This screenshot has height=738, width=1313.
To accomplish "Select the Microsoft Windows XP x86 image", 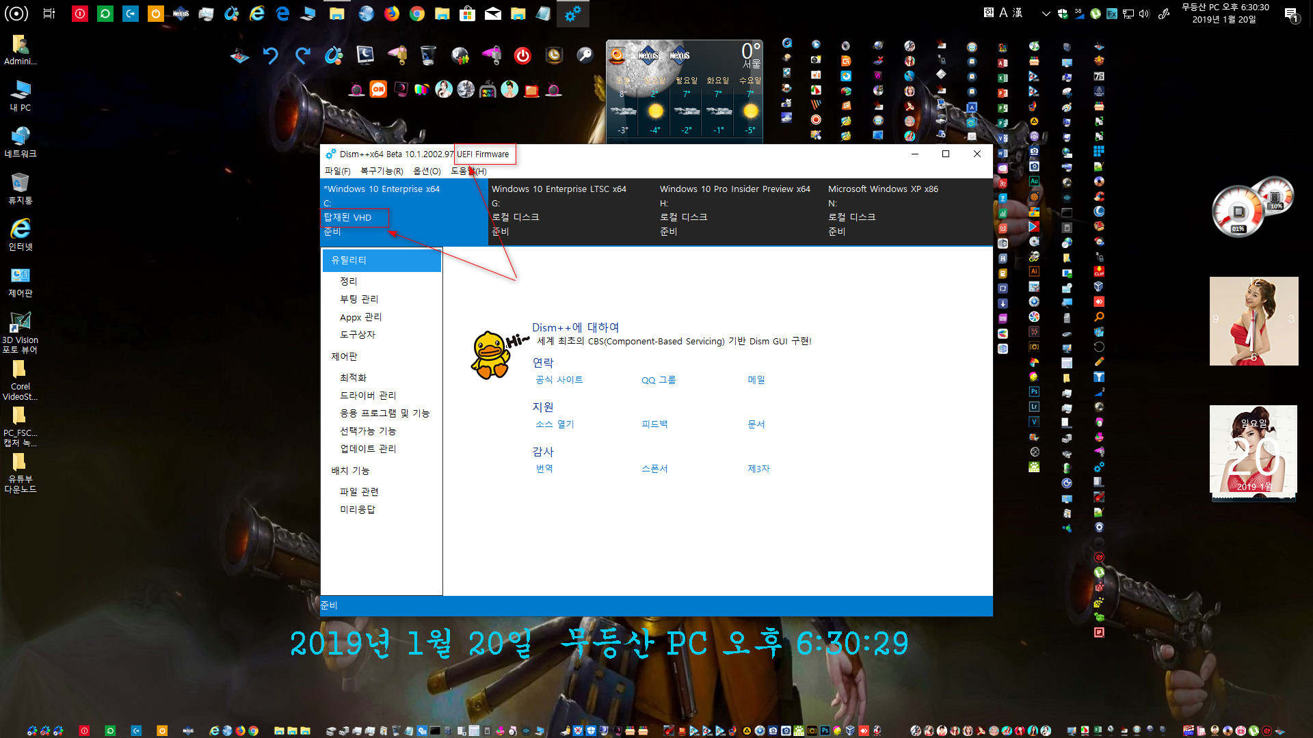I will click(908, 210).
